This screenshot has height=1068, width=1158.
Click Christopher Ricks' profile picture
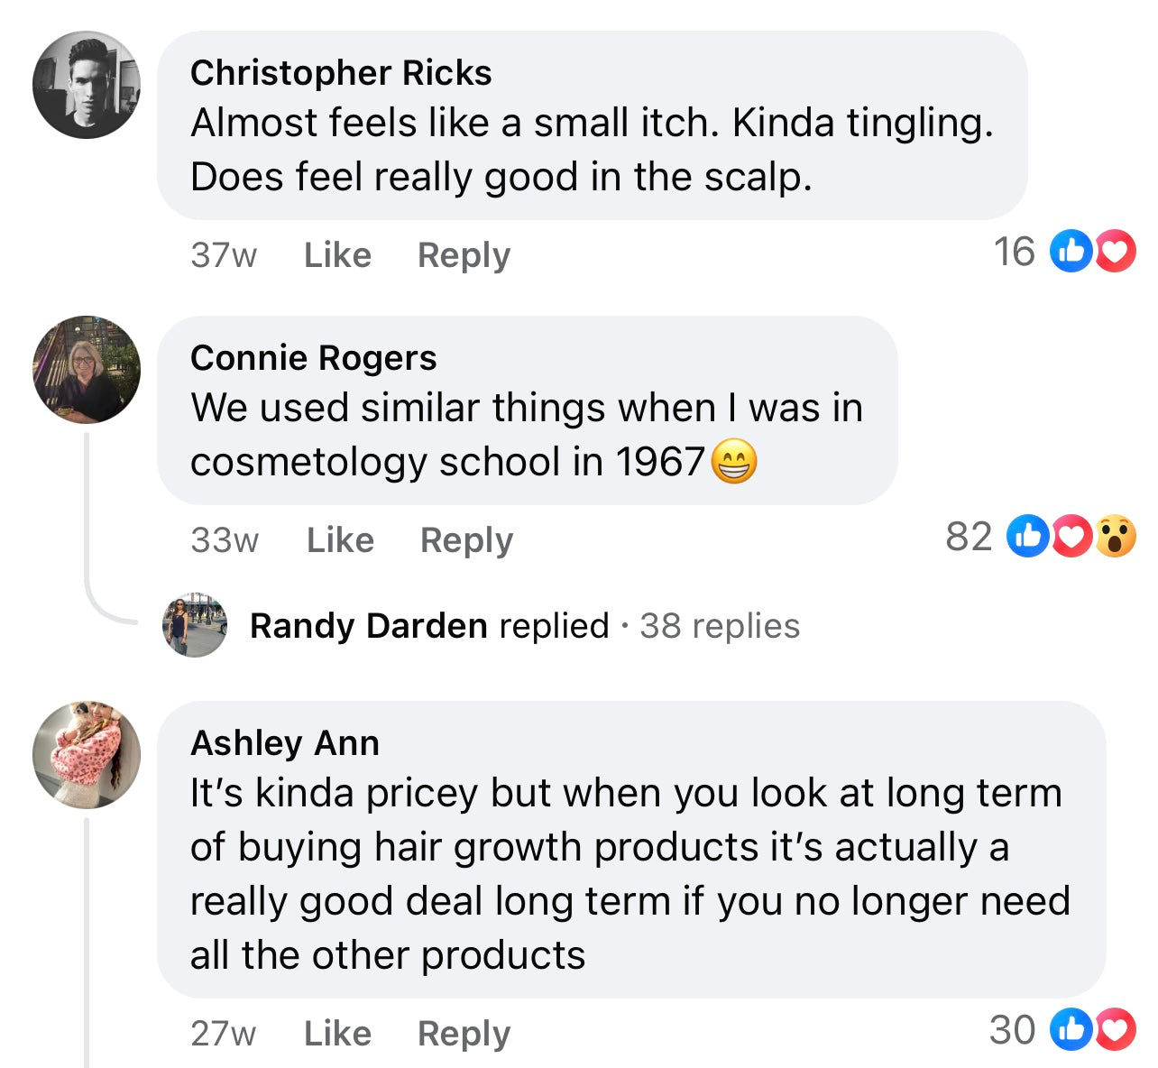[x=87, y=85]
